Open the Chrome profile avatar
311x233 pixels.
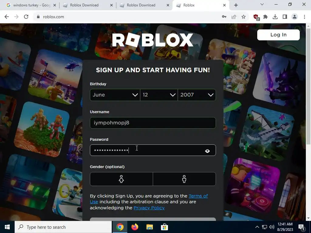(295, 17)
